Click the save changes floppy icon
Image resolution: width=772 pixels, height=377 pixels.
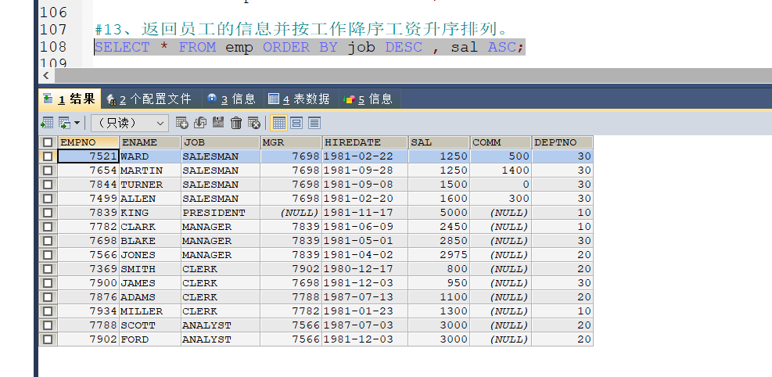pos(218,123)
